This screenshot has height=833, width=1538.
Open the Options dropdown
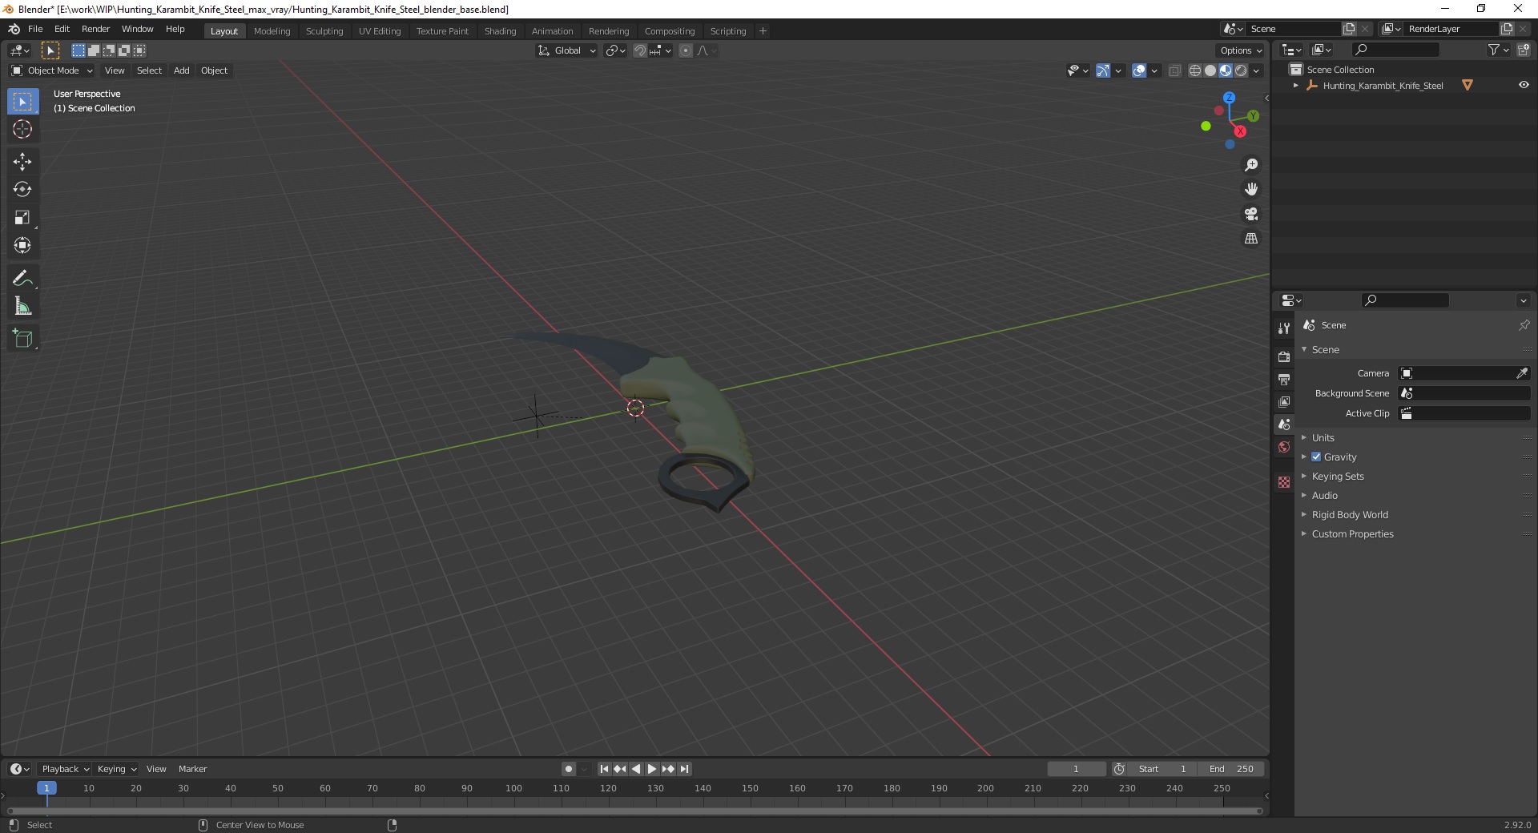point(1241,50)
